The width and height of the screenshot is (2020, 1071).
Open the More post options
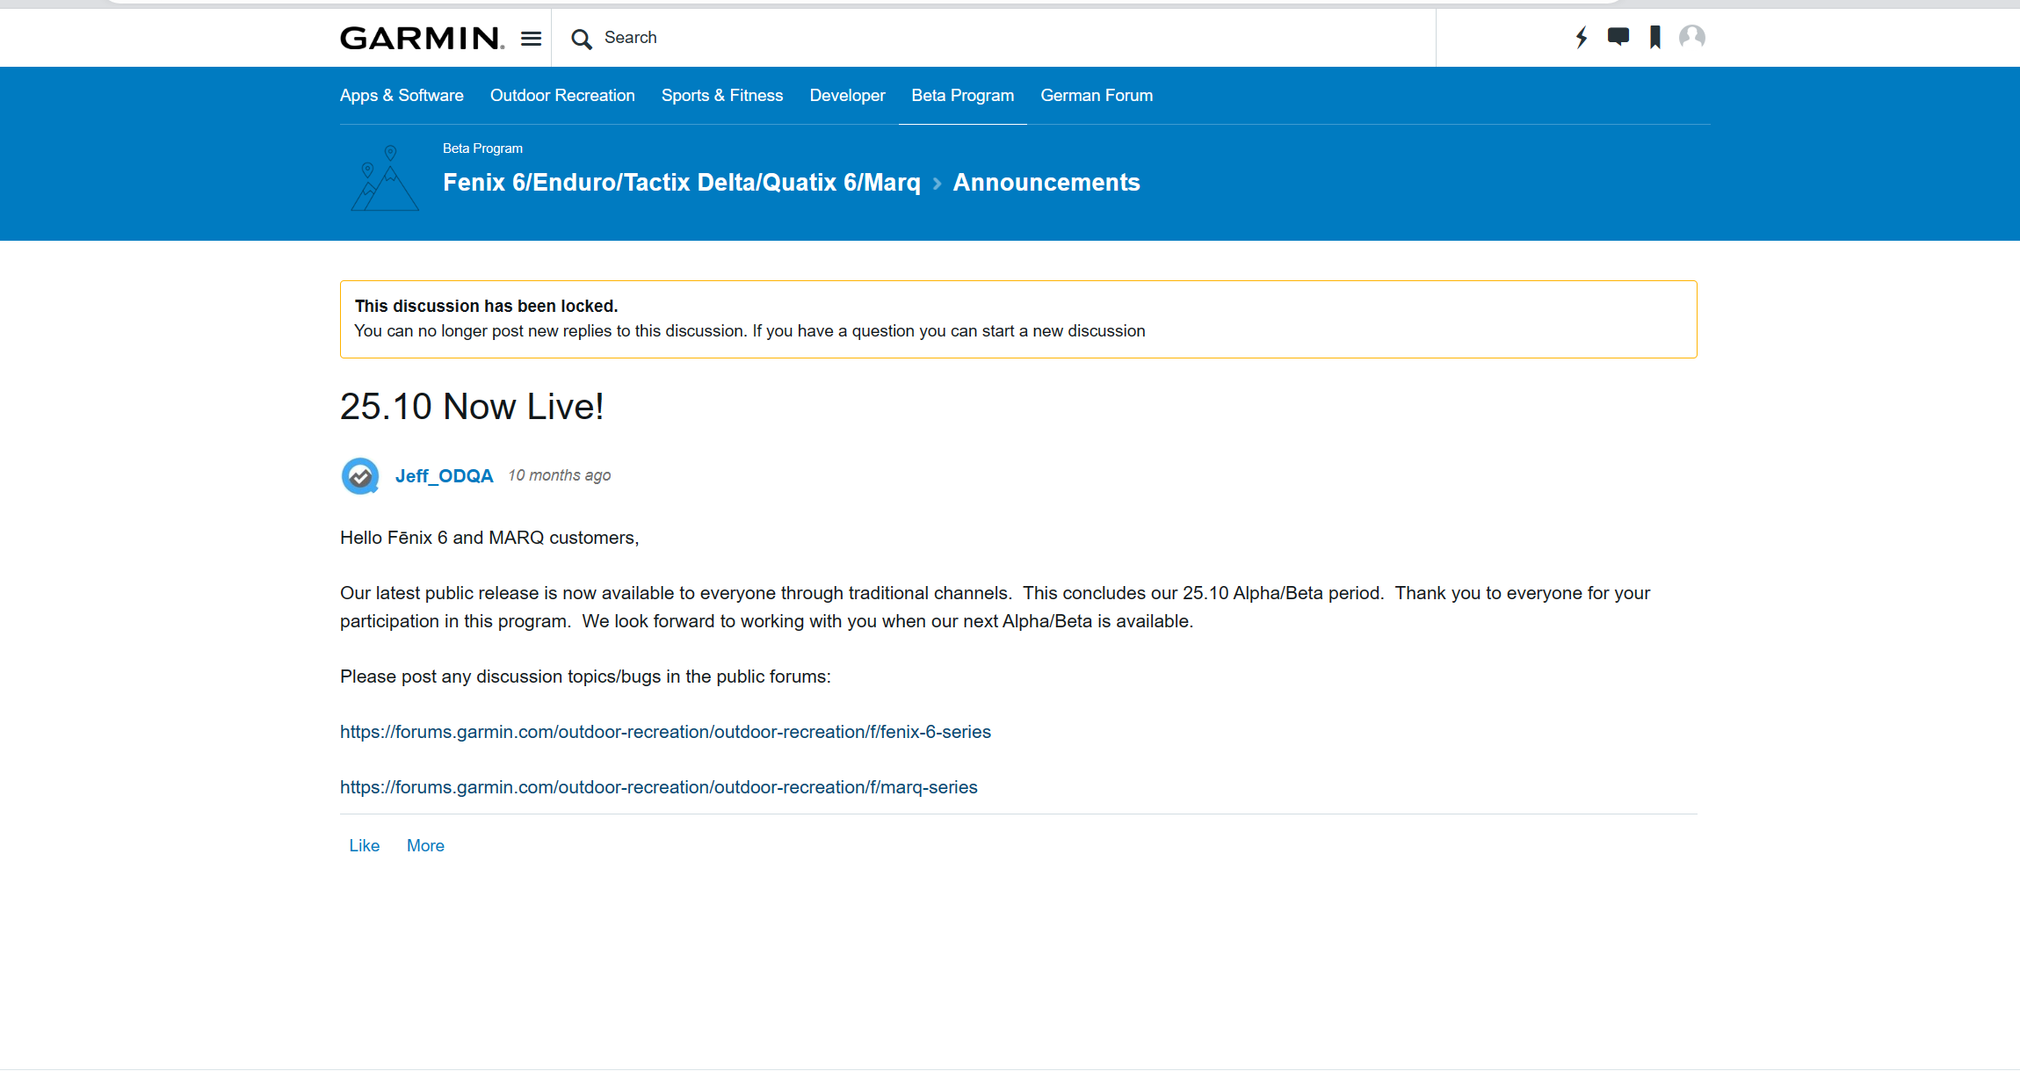(x=425, y=845)
